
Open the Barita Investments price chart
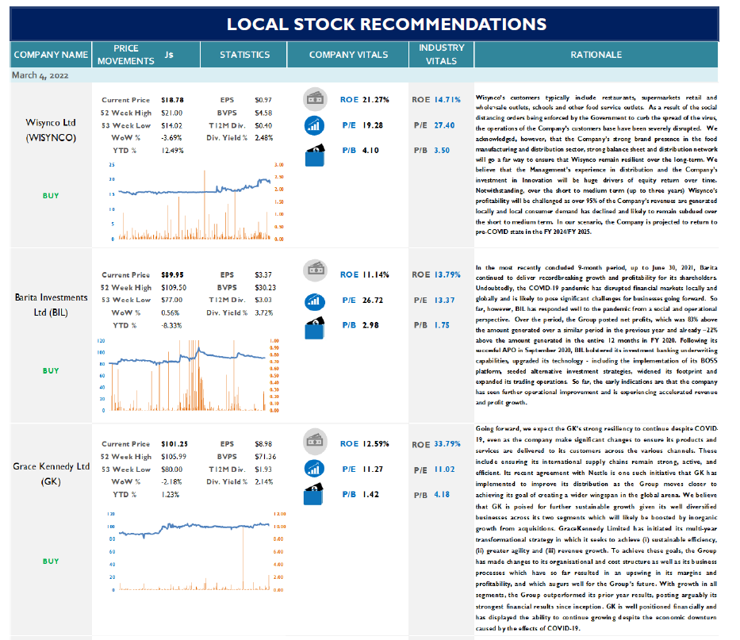pos(190,375)
